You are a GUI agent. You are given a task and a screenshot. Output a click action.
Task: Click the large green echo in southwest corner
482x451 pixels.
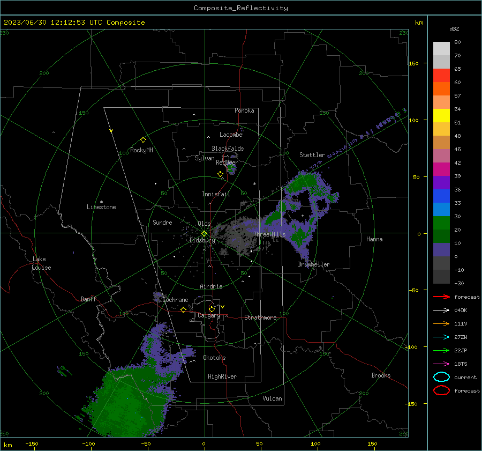129,403
